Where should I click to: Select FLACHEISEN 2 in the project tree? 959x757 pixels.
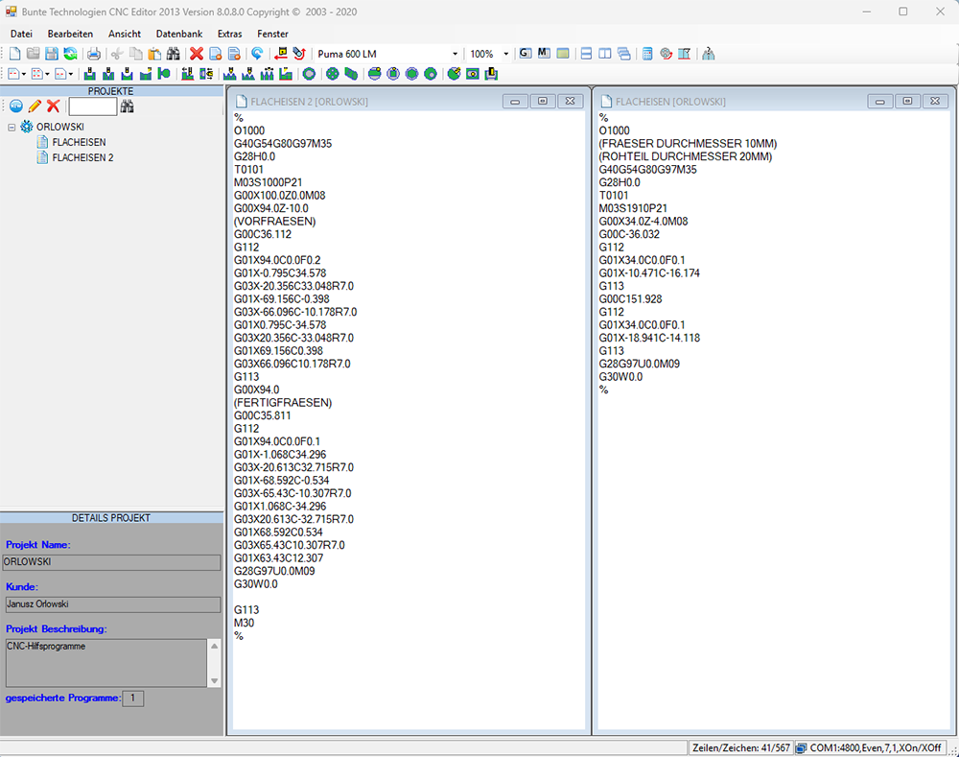(82, 157)
